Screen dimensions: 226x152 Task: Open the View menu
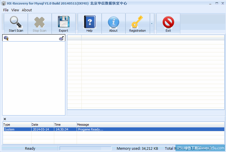[x=15, y=10]
